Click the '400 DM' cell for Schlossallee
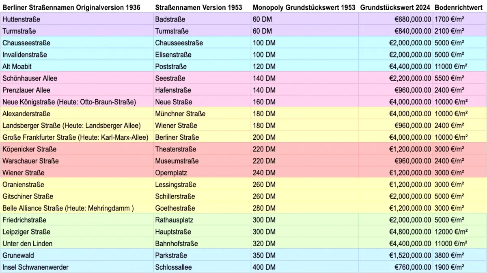The width and height of the screenshot is (487, 273). tap(264, 267)
